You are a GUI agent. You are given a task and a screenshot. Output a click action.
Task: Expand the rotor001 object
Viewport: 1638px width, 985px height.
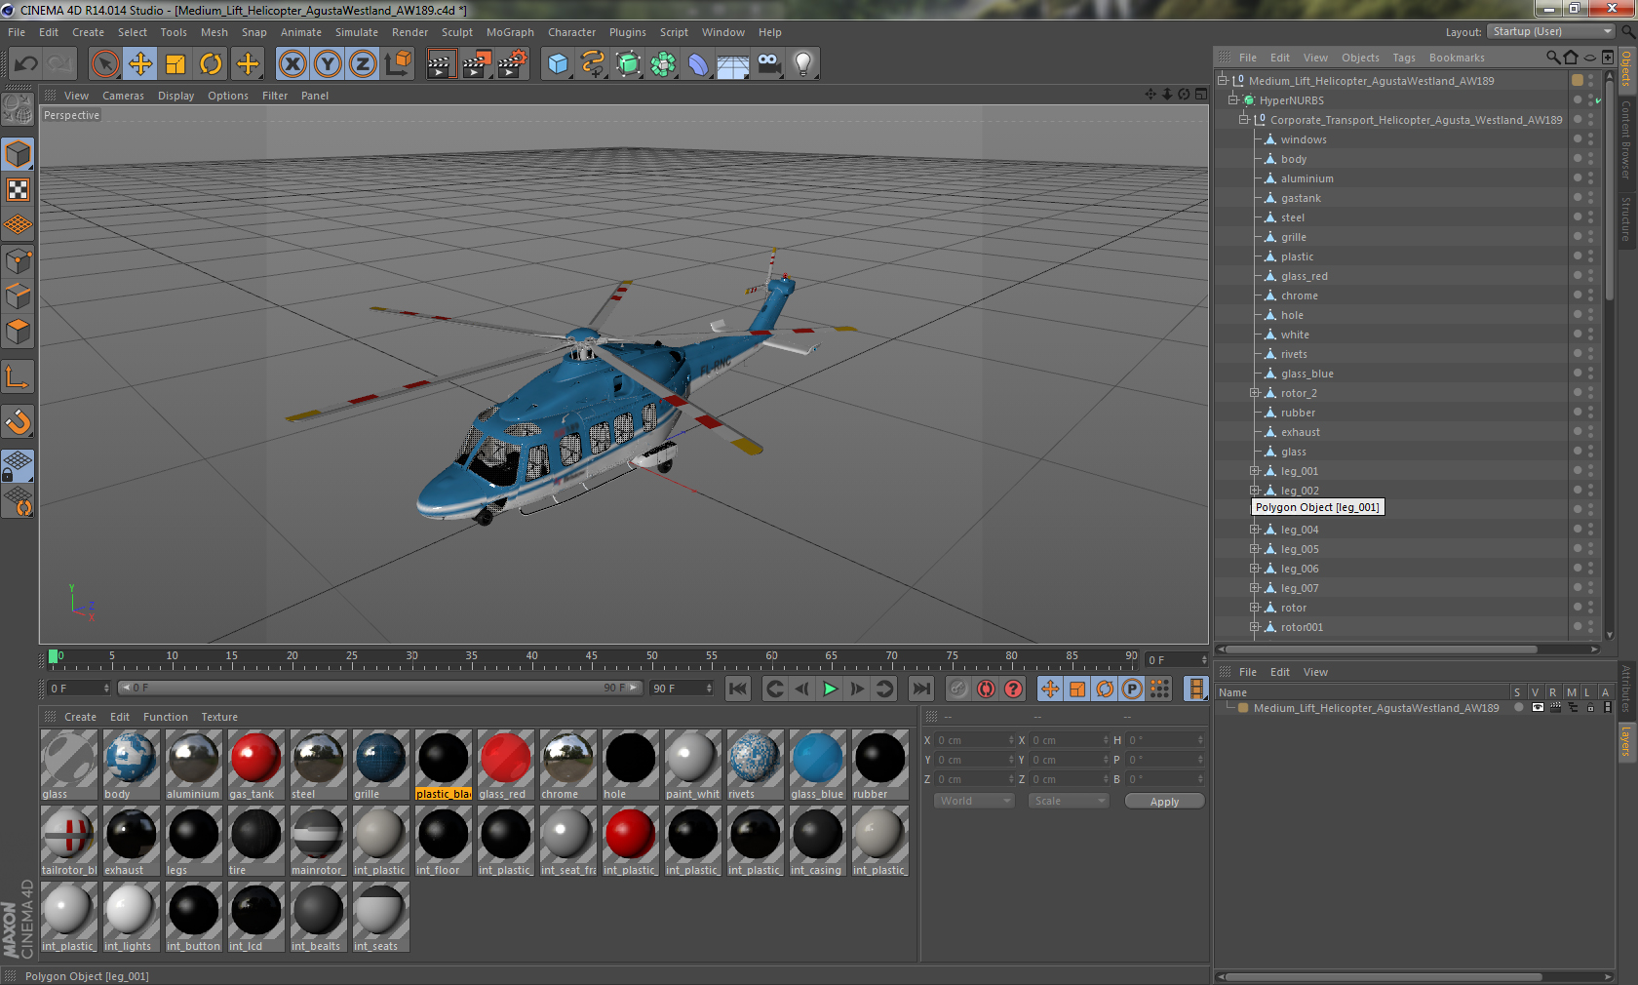coord(1255,626)
